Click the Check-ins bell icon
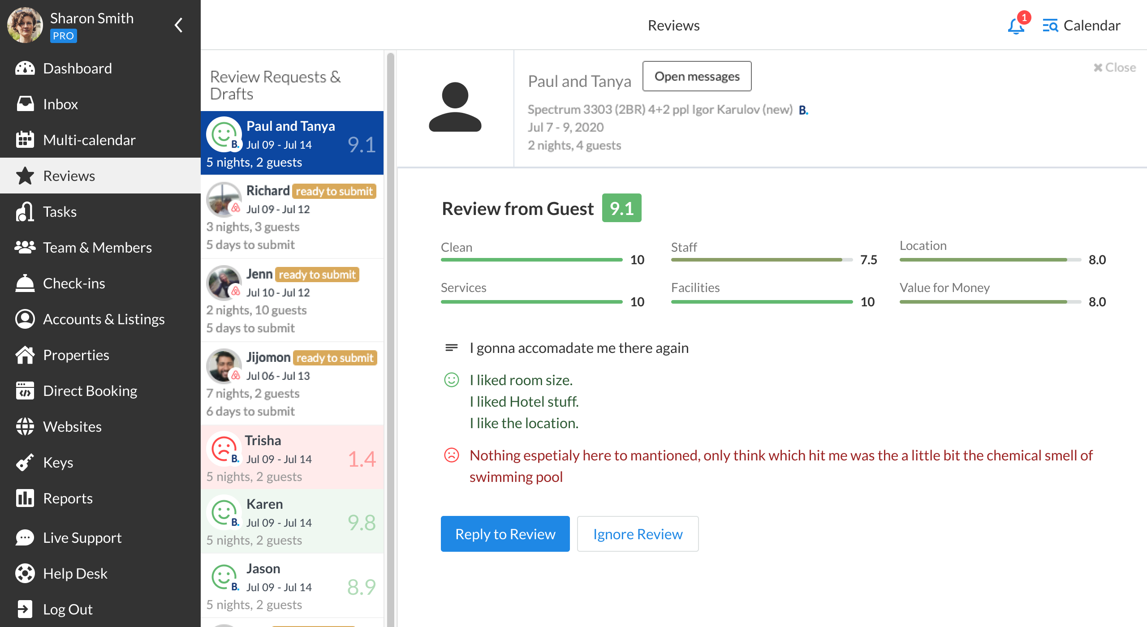 (x=25, y=283)
